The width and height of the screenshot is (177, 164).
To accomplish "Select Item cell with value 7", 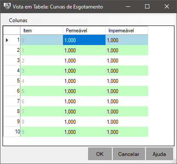I will 42,111.
